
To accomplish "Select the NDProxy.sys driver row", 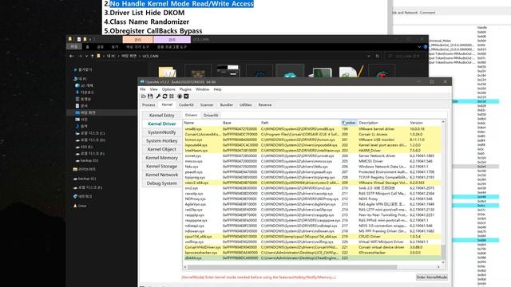I will [x=312, y=199].
